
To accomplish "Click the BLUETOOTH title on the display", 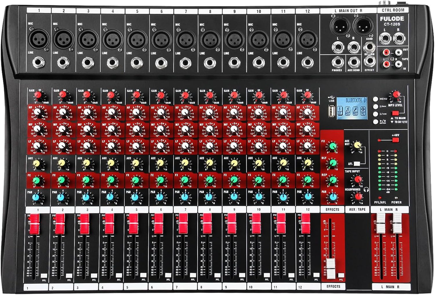I will tap(354, 100).
